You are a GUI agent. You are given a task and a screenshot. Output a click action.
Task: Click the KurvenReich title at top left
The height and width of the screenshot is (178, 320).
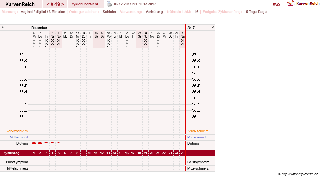coord(20,4)
